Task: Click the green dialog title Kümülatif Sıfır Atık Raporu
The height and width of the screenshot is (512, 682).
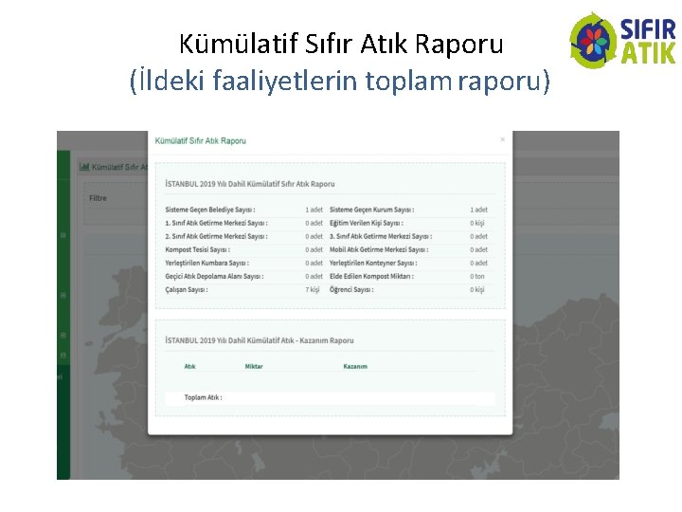Action: click(201, 140)
